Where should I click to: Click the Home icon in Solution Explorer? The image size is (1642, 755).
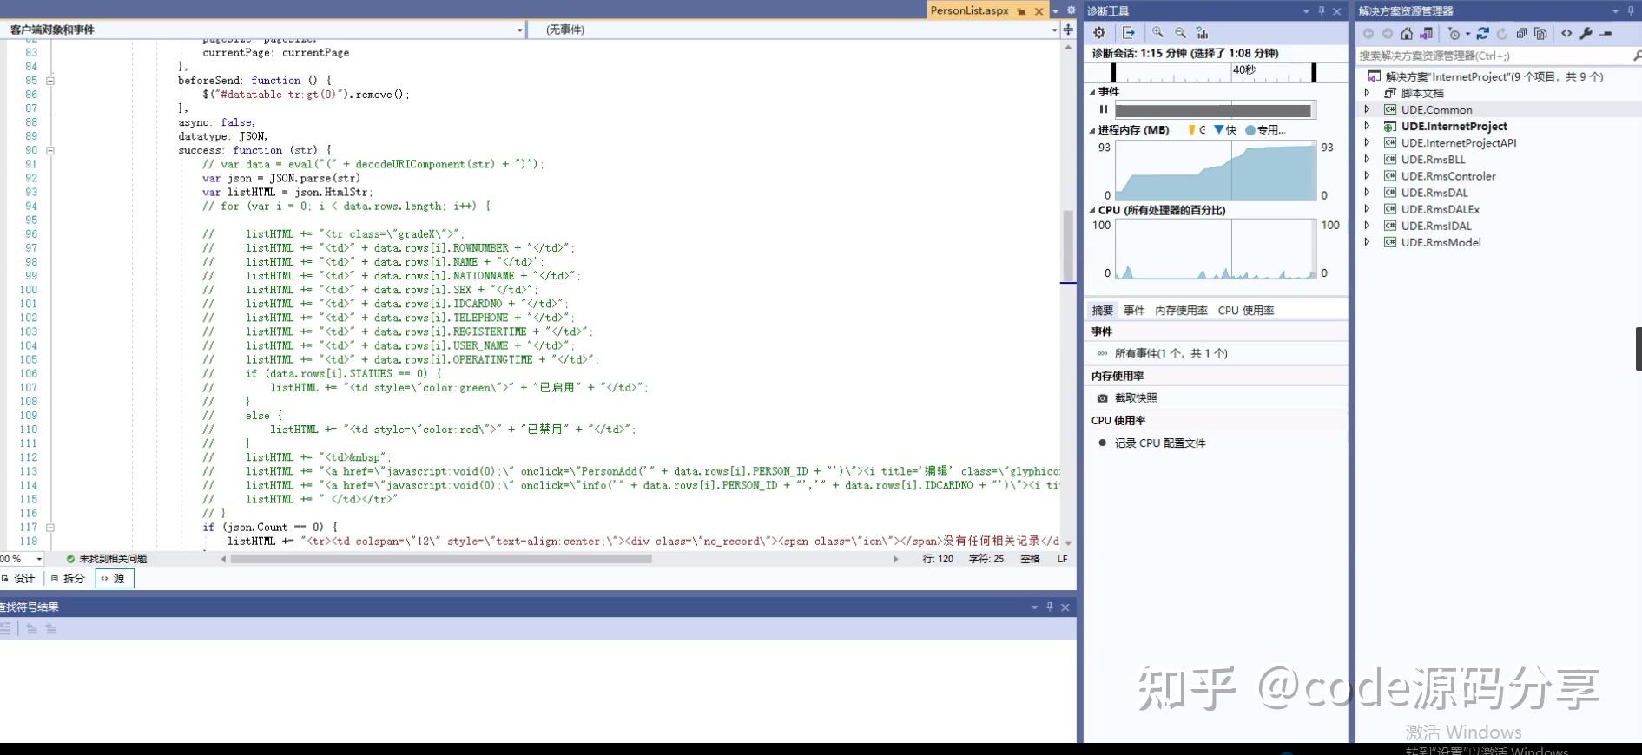pos(1407,34)
